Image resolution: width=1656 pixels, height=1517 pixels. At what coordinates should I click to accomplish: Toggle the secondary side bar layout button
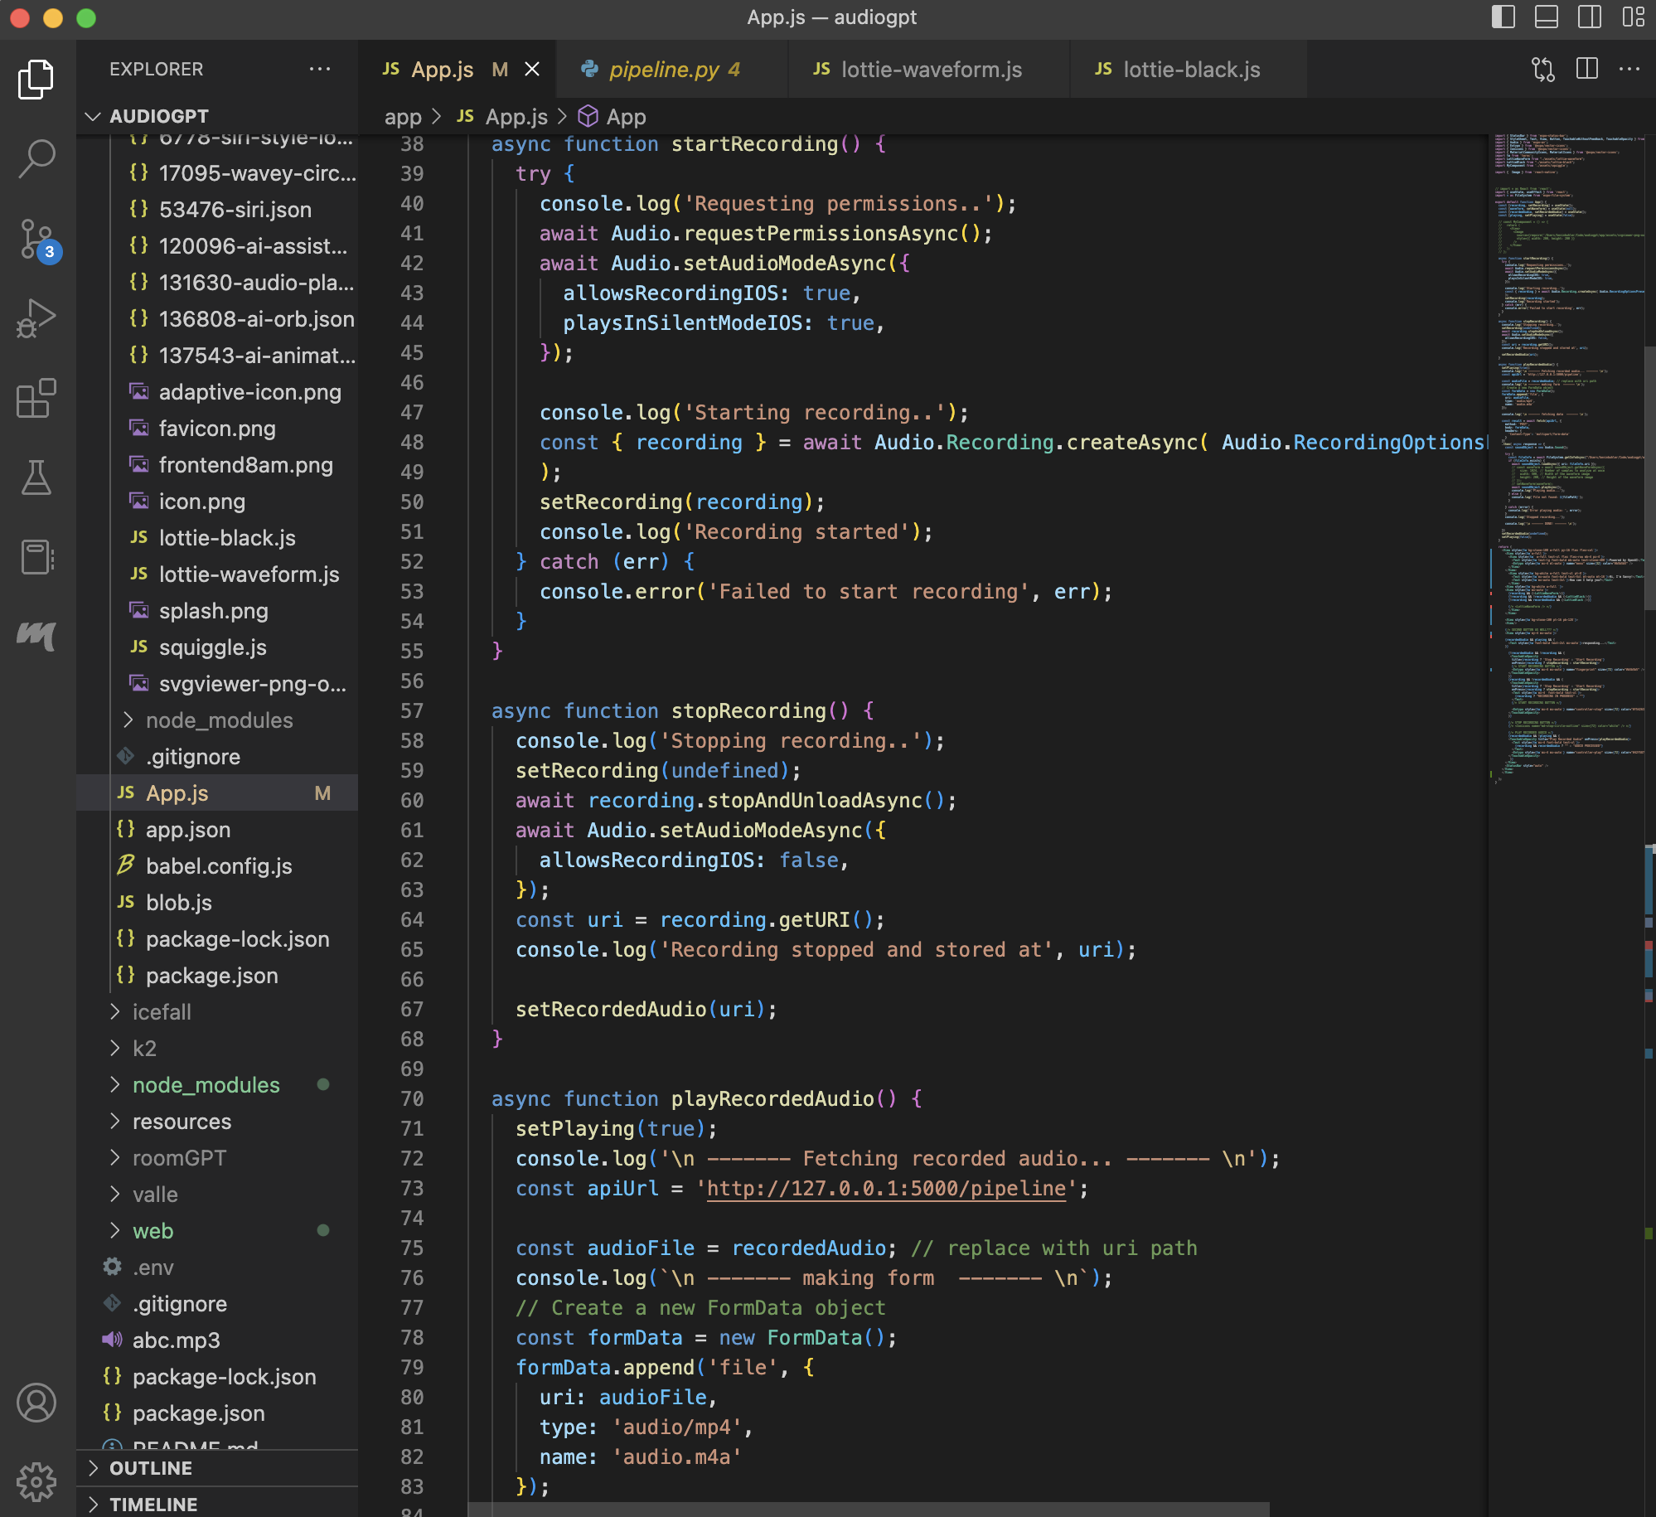coord(1589,17)
